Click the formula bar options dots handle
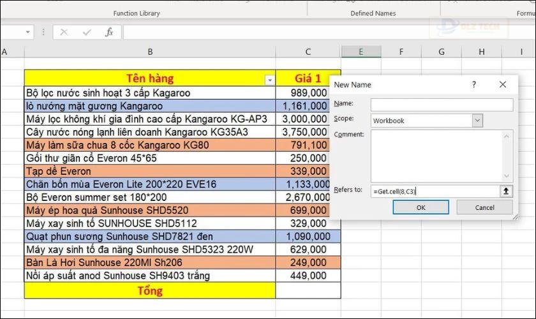Screen dimensions: 536x319 click(43, 32)
